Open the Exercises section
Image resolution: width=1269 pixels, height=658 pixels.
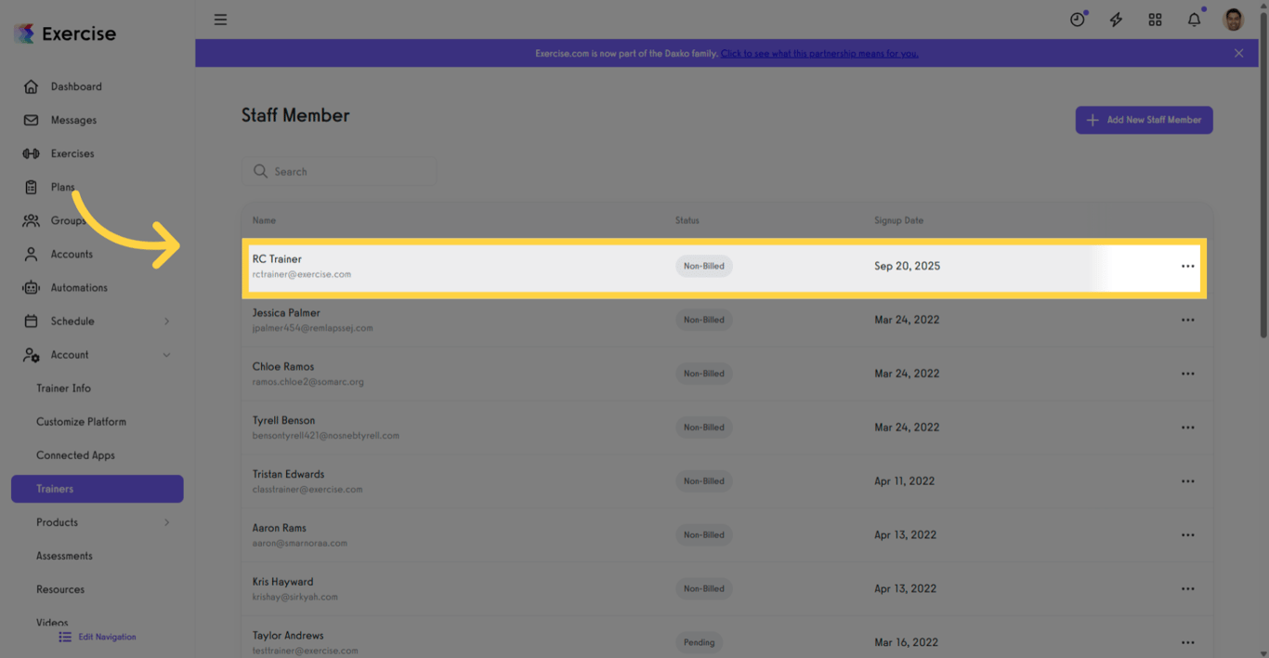click(72, 153)
